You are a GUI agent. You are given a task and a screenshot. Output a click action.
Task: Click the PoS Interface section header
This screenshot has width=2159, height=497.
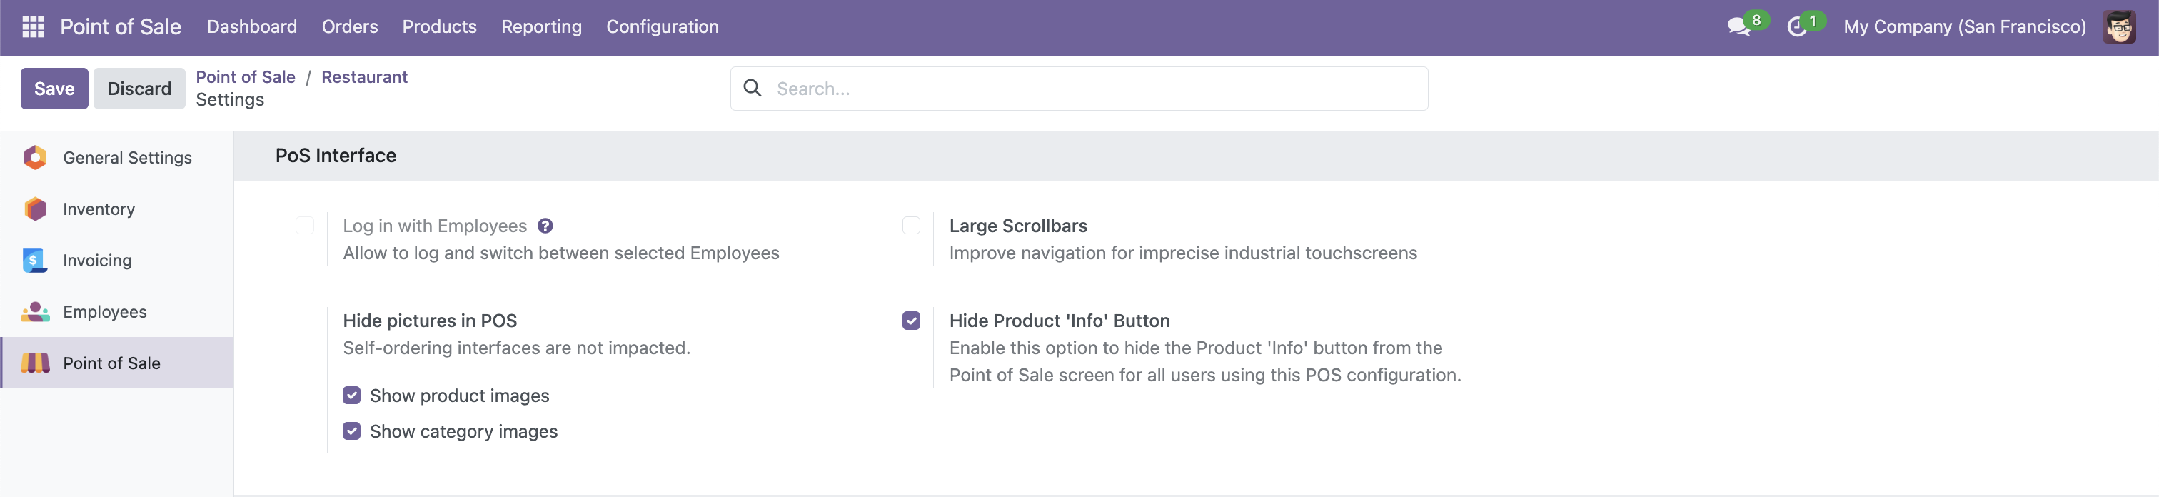click(x=336, y=156)
